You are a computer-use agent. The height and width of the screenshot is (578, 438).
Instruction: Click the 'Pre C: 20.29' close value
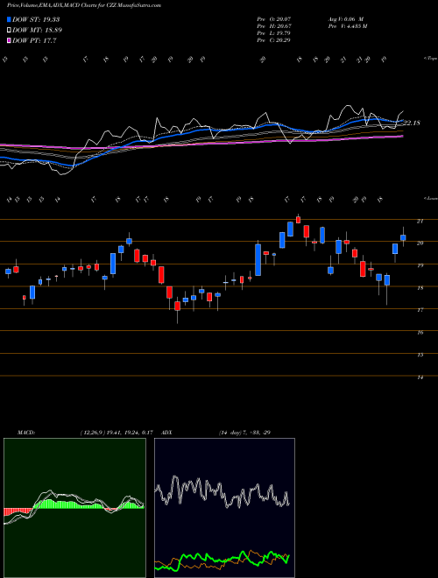pos(274,39)
